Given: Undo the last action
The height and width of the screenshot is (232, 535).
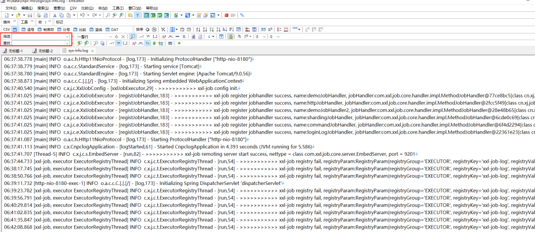Looking at the screenshot, I should point(82,15).
